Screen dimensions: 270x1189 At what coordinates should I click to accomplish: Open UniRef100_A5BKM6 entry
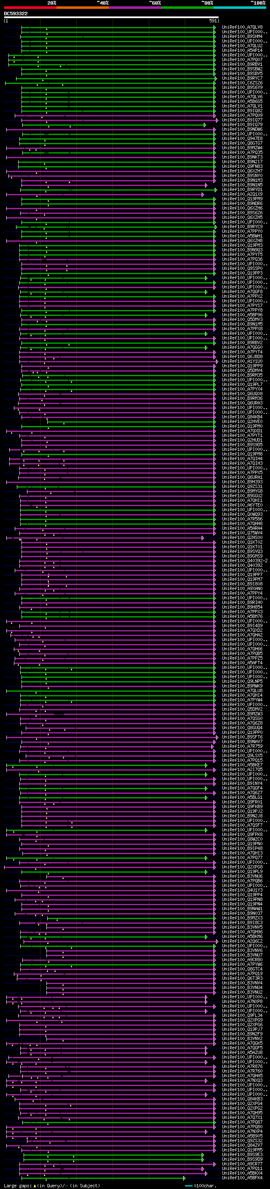tap(242, 936)
